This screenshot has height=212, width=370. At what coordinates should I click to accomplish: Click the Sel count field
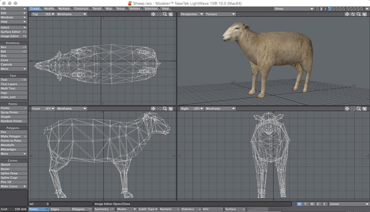39,204
